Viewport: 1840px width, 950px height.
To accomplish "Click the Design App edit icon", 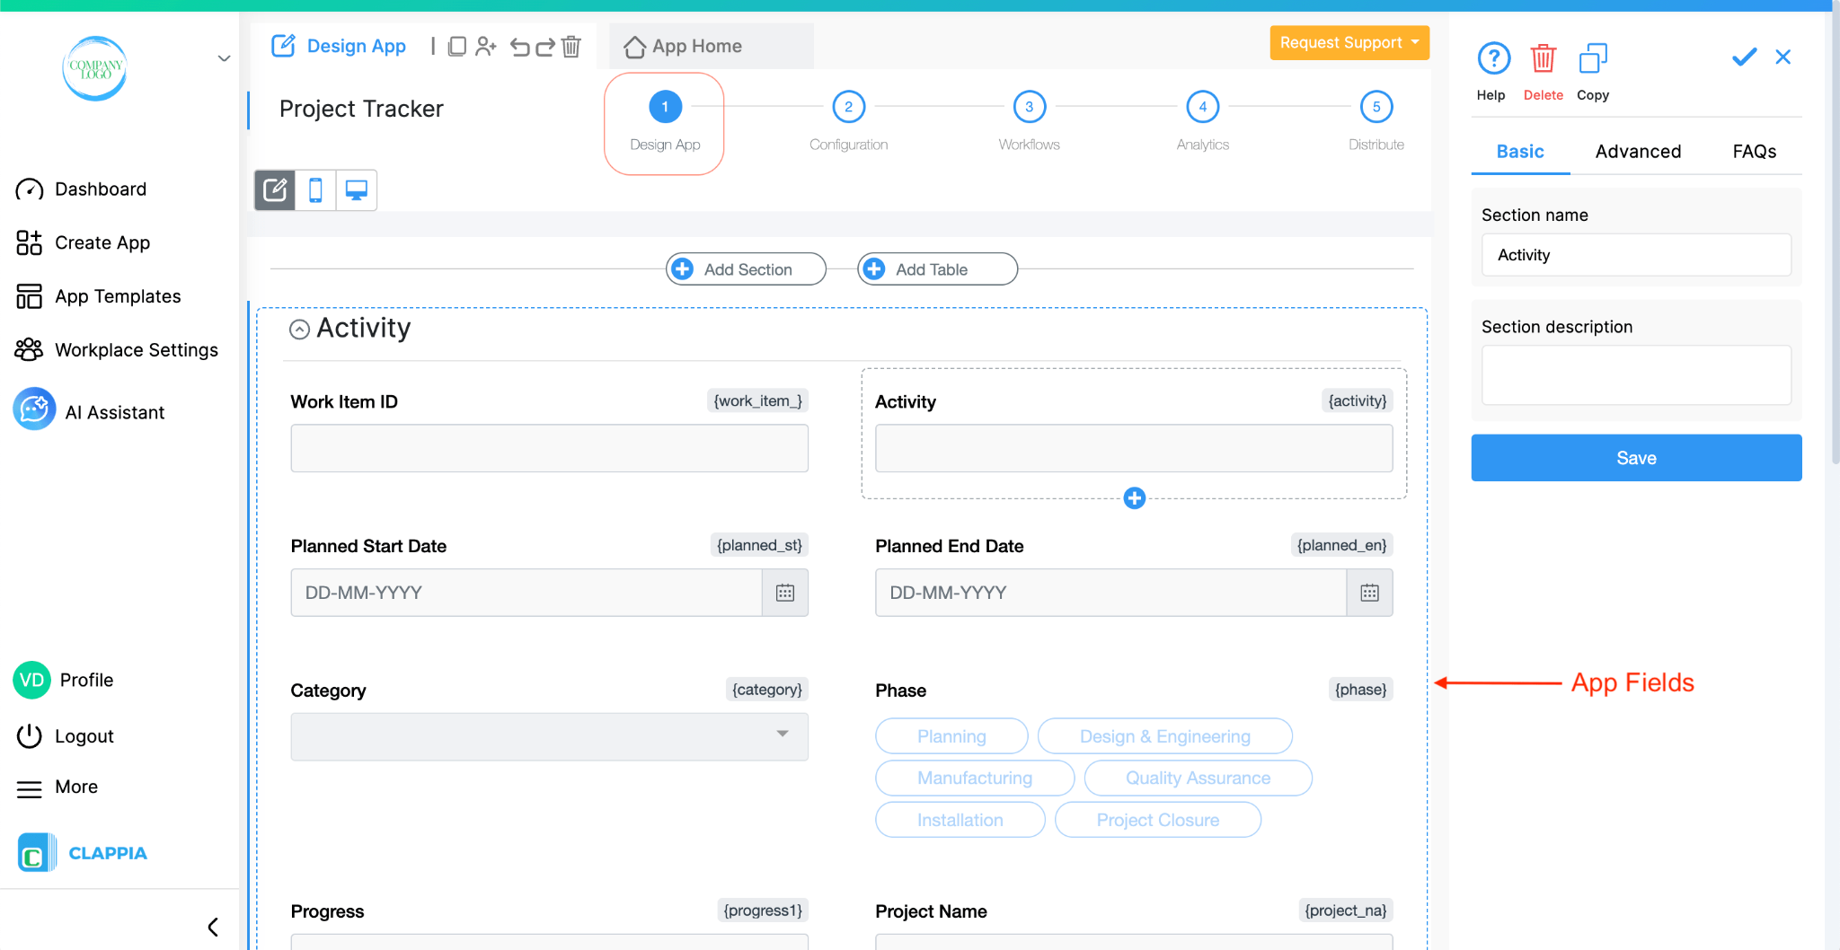I will click(x=283, y=46).
